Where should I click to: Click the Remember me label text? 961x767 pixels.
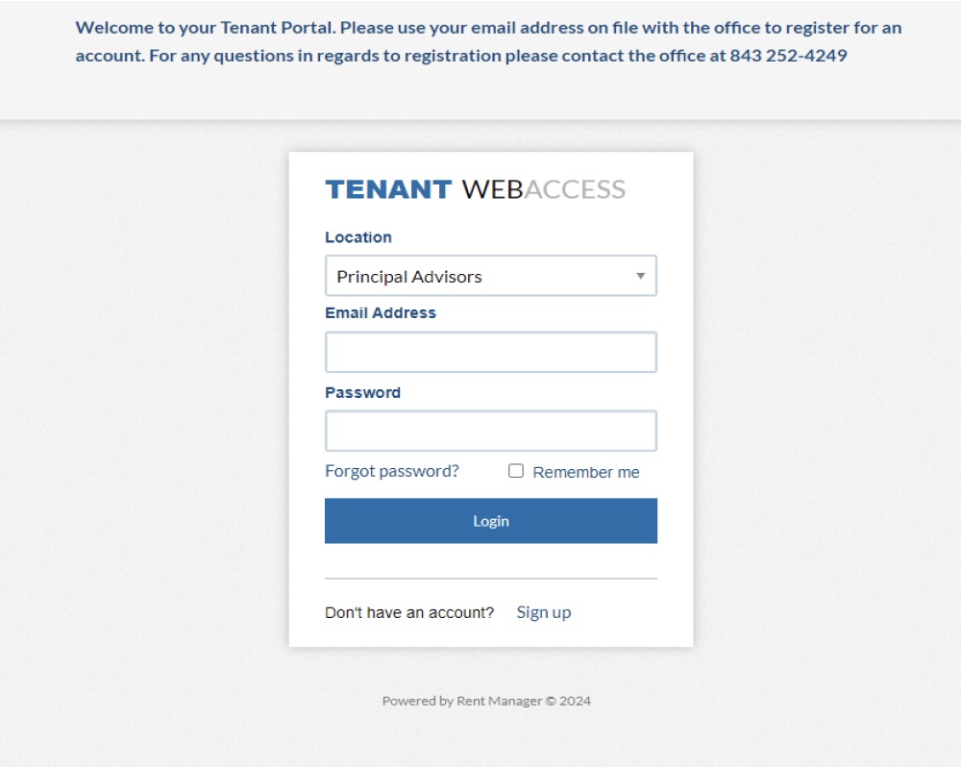pos(585,472)
